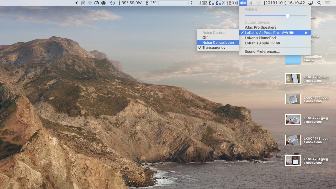The height and width of the screenshot is (189, 336).
Task: Click the CPU history graph in menu bar
Action: coord(174,3)
